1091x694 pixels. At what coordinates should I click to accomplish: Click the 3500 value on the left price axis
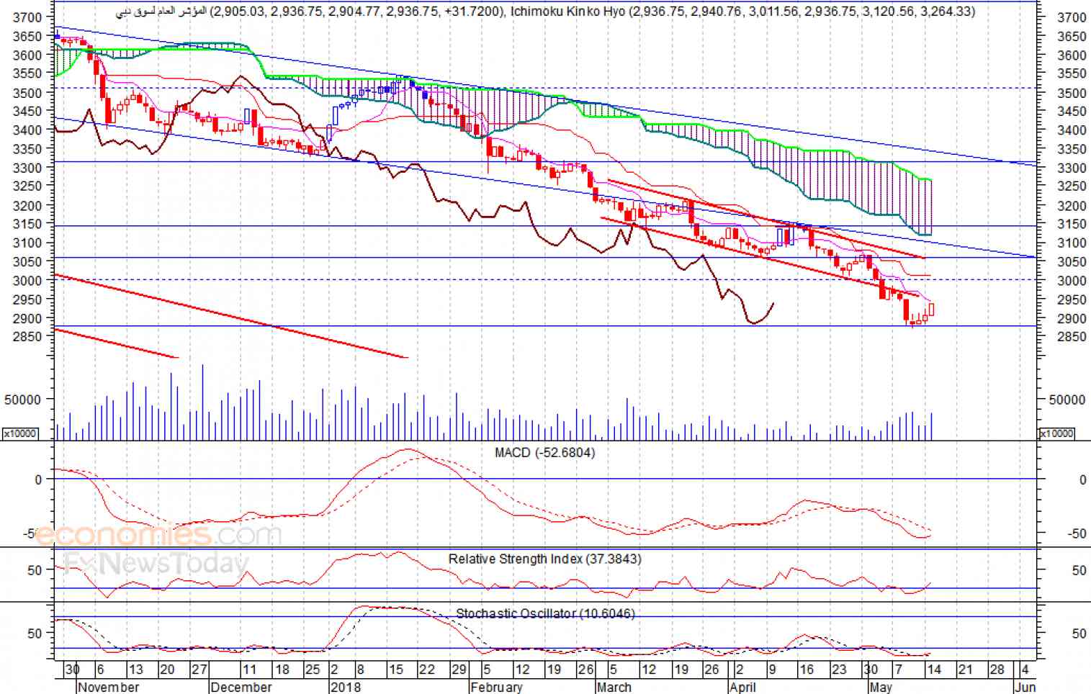[x=27, y=93]
